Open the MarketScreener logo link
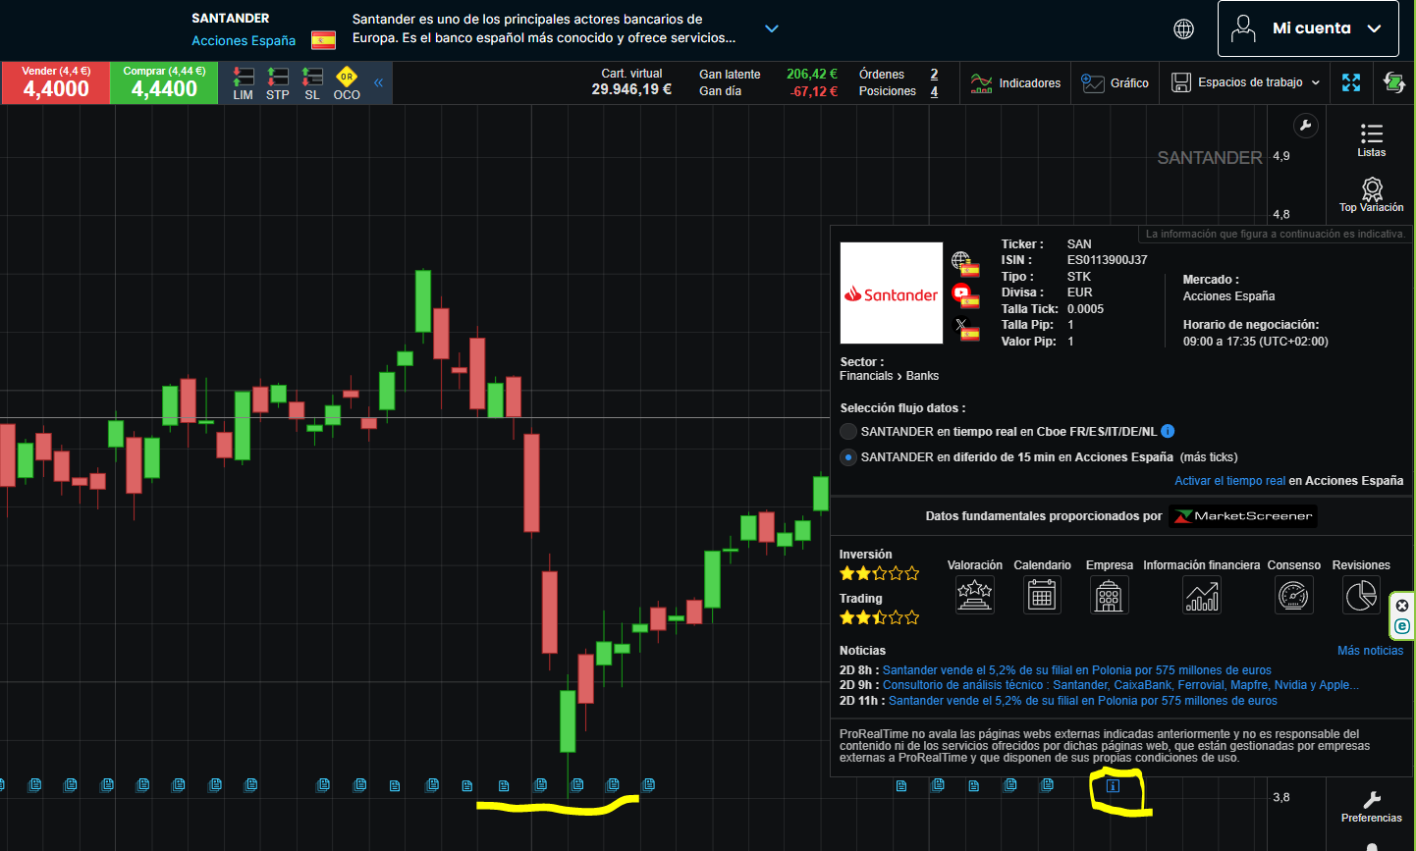The width and height of the screenshot is (1416, 851). point(1243,516)
